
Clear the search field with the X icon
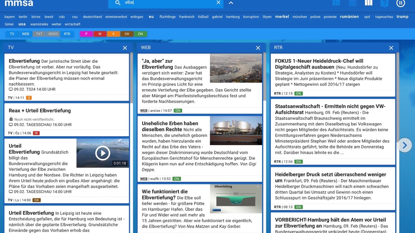point(219,3)
